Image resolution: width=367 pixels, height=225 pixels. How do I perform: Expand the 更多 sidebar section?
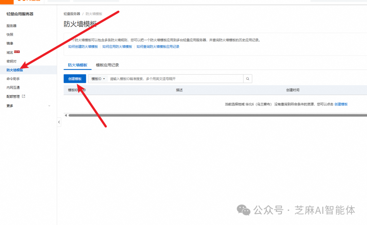tap(28, 106)
